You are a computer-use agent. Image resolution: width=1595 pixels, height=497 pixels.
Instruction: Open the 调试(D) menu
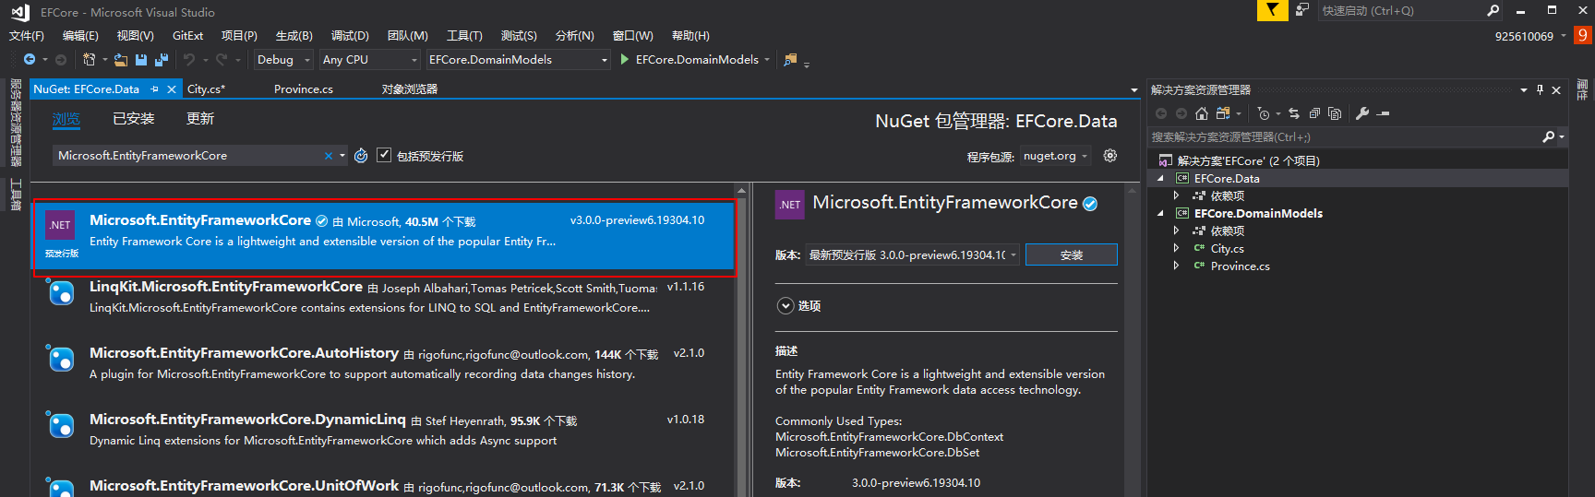coord(350,36)
